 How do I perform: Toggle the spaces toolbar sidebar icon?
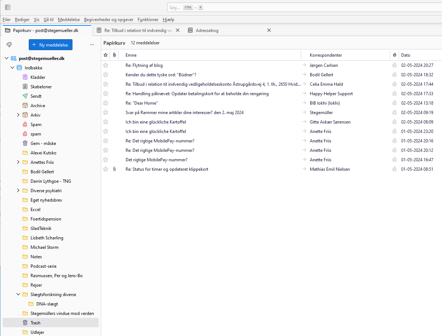8,7
